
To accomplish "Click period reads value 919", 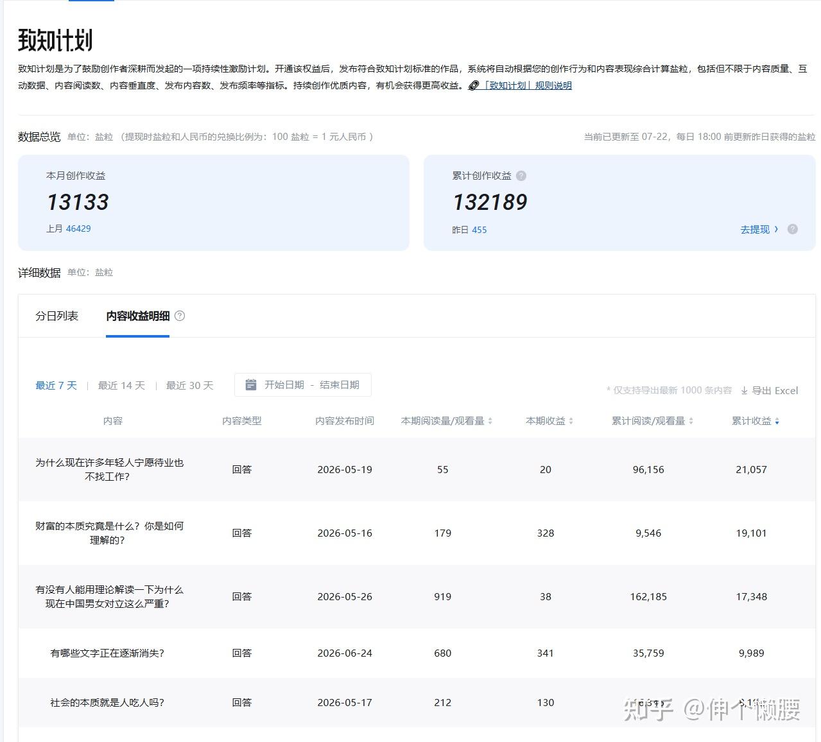I will click(x=443, y=596).
